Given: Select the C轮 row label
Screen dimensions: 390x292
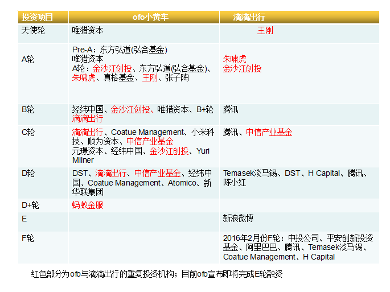Looking at the screenshot, I should [28, 132].
